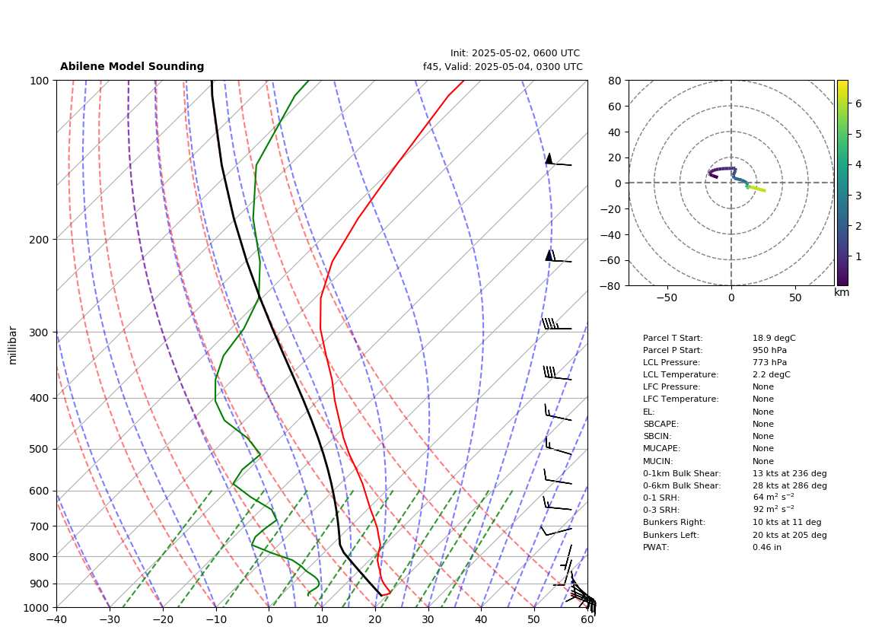The image size is (869, 633).
Task: Click the wind barb at 300 millibar
Action: 556,323
